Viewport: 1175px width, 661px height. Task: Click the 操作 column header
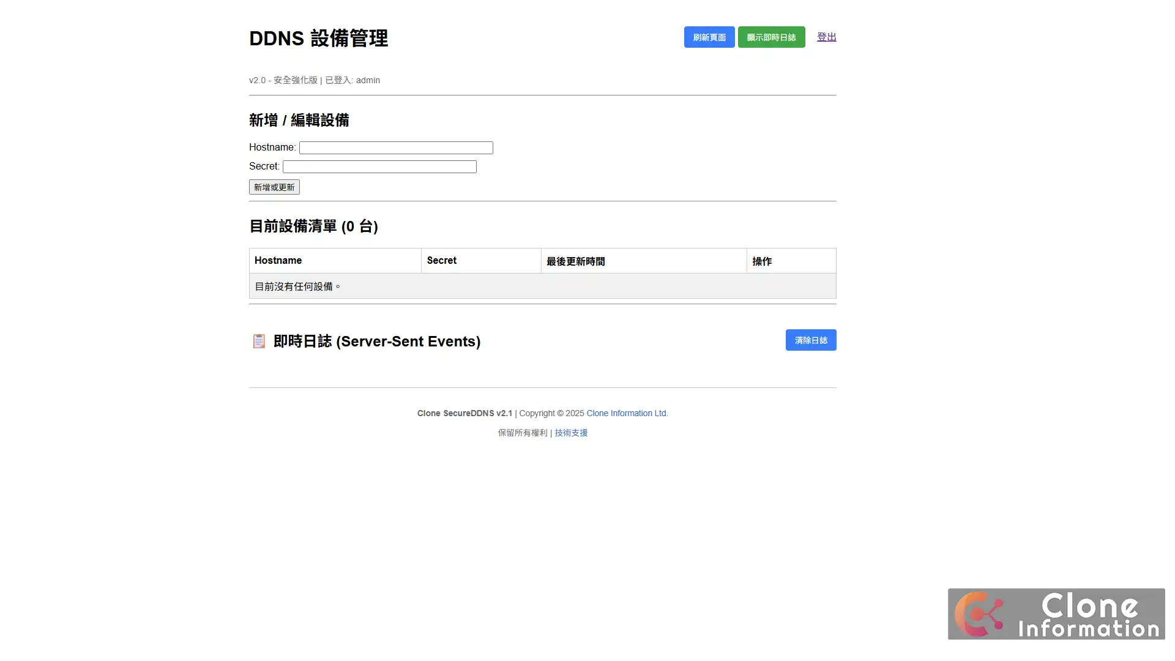(x=762, y=261)
